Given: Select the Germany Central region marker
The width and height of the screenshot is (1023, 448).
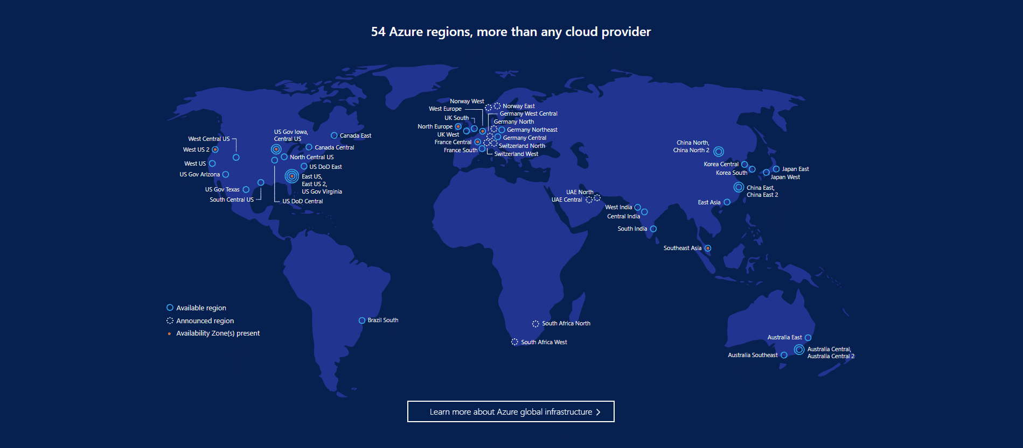Looking at the screenshot, I should point(498,137).
